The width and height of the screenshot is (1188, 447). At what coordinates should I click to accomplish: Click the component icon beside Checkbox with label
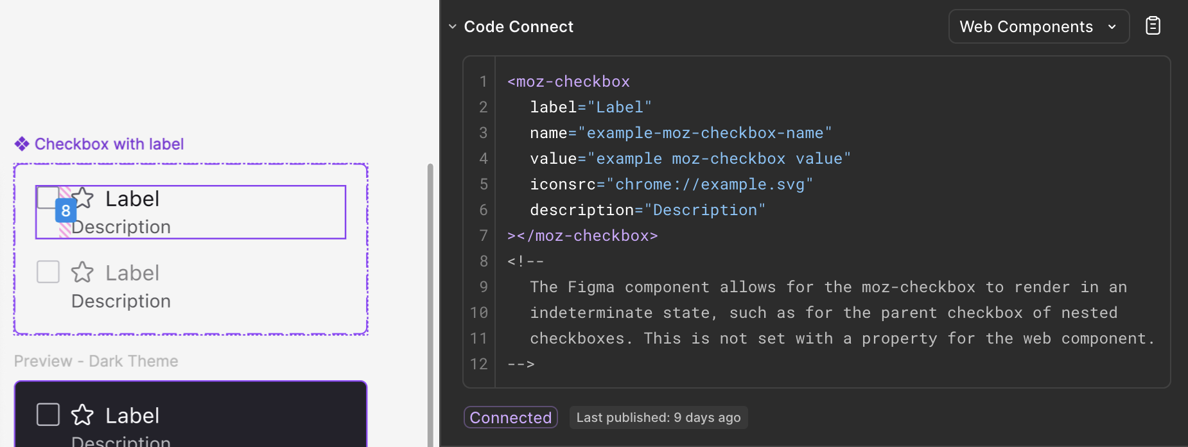[x=22, y=144]
